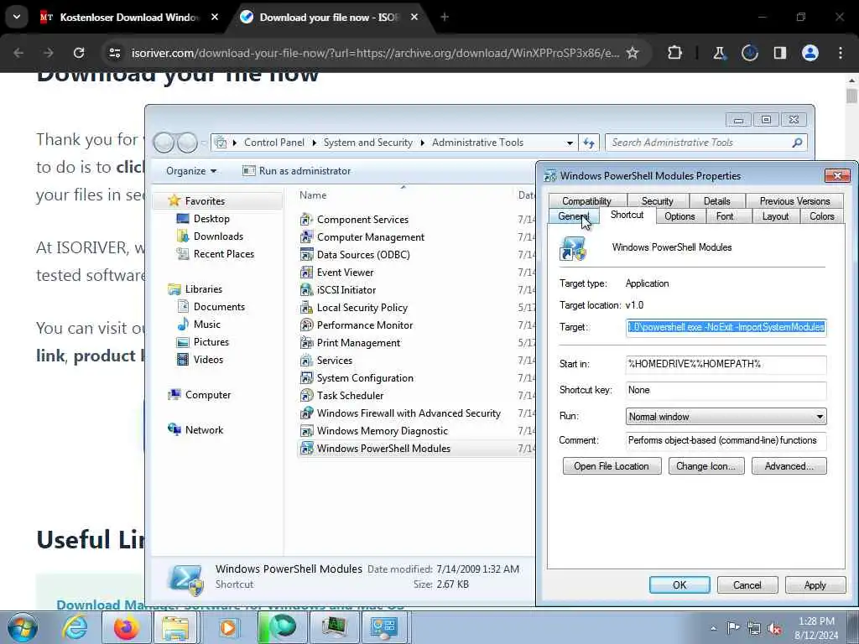Select Windows Firewall with Advanced Security icon

[x=307, y=413]
